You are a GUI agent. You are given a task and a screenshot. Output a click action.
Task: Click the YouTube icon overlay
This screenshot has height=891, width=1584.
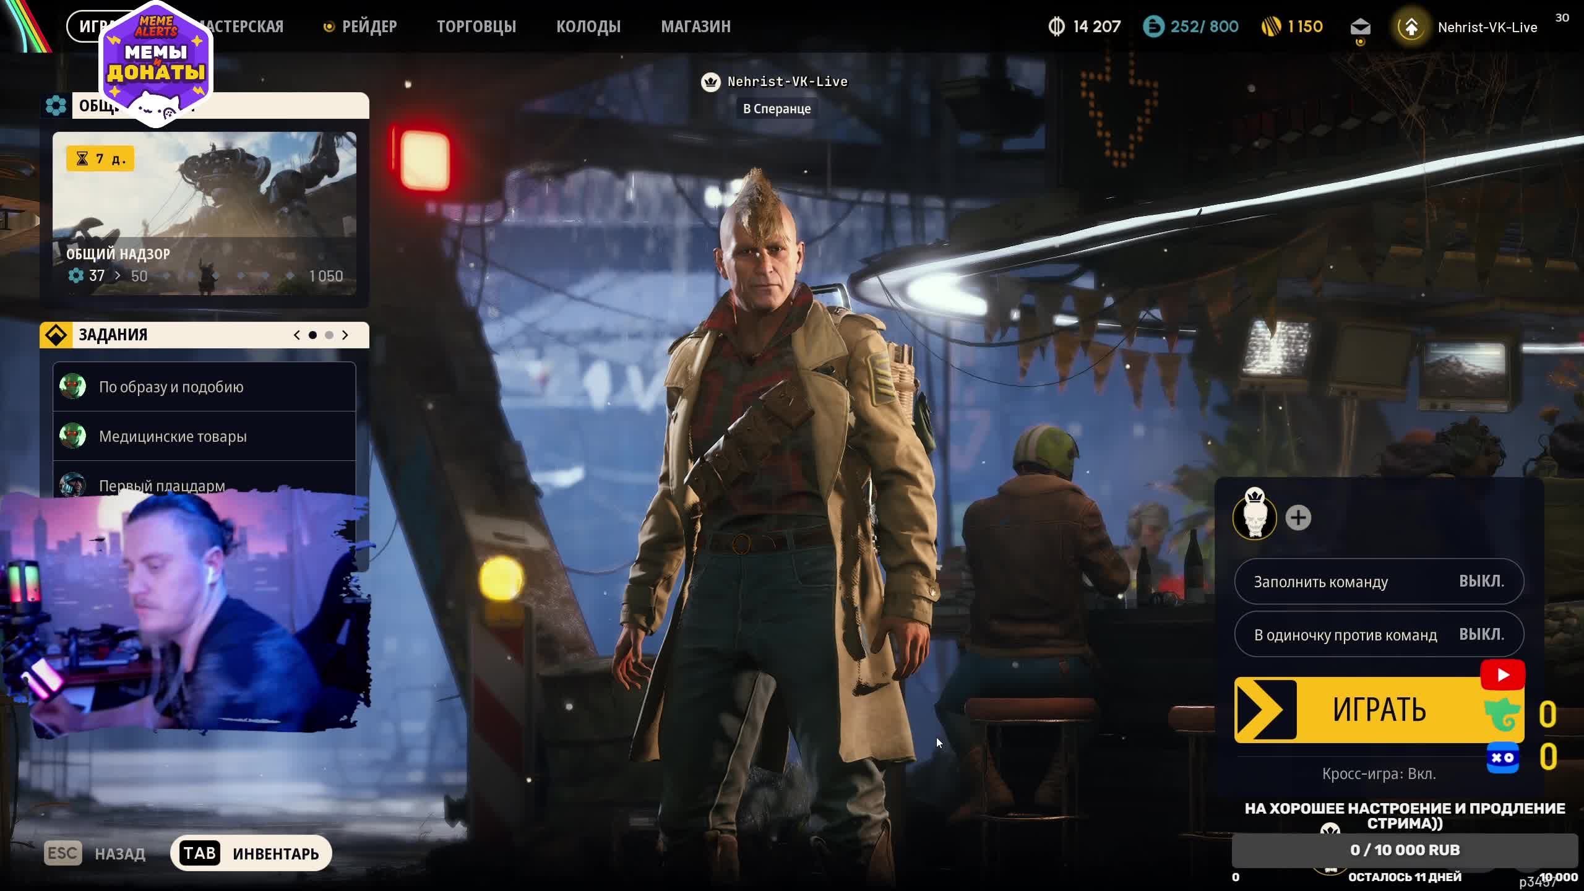pyautogui.click(x=1502, y=674)
